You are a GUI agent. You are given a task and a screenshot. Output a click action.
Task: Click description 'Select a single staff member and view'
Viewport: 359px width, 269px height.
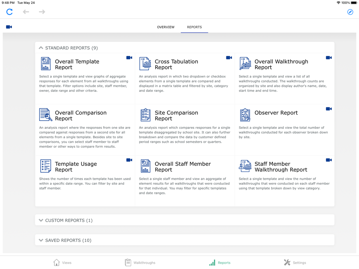tap(184, 186)
